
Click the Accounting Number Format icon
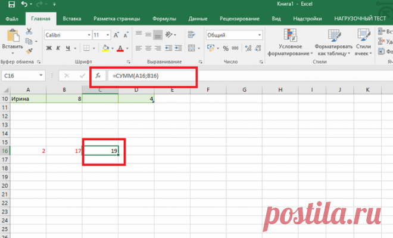211,48
